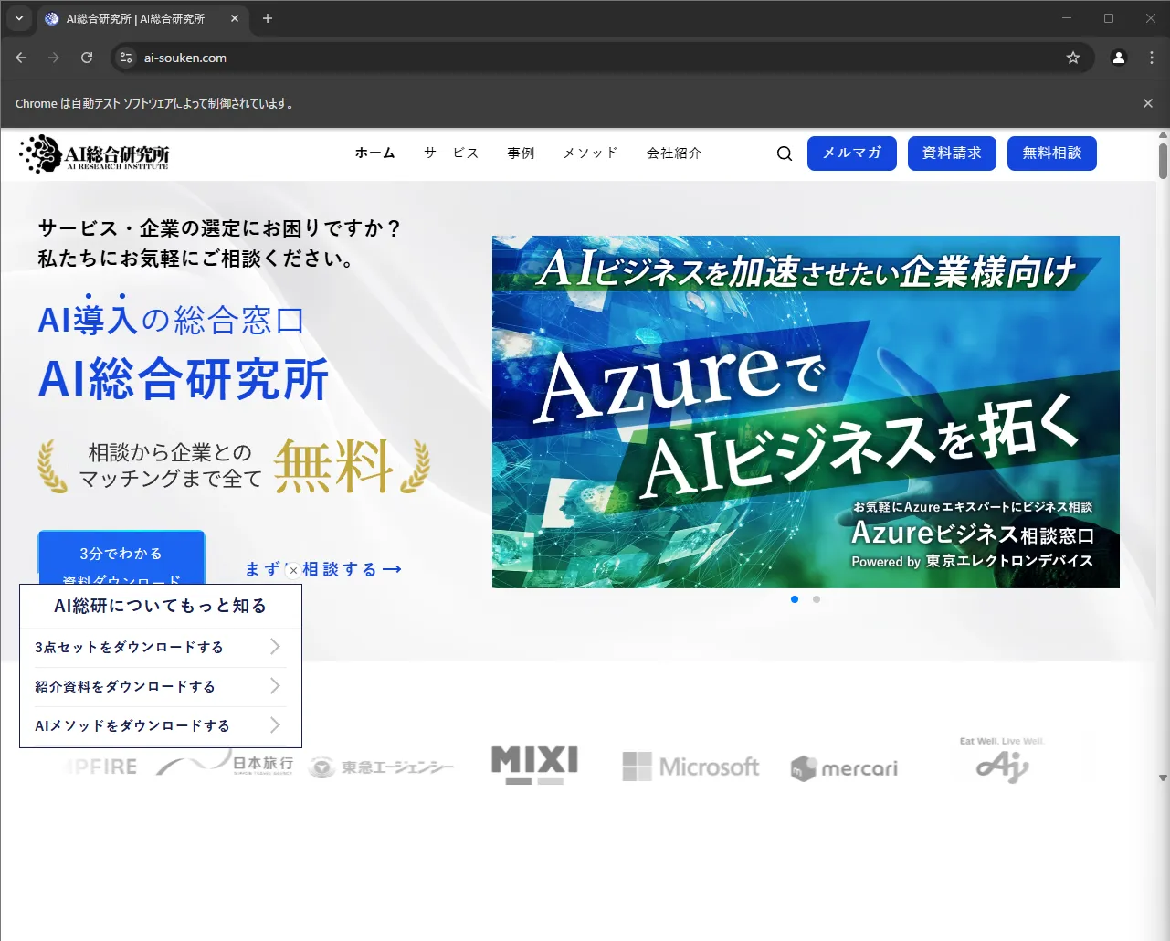The height and width of the screenshot is (941, 1170).
Task: Click the 無料相談 button
Action: [x=1052, y=153]
